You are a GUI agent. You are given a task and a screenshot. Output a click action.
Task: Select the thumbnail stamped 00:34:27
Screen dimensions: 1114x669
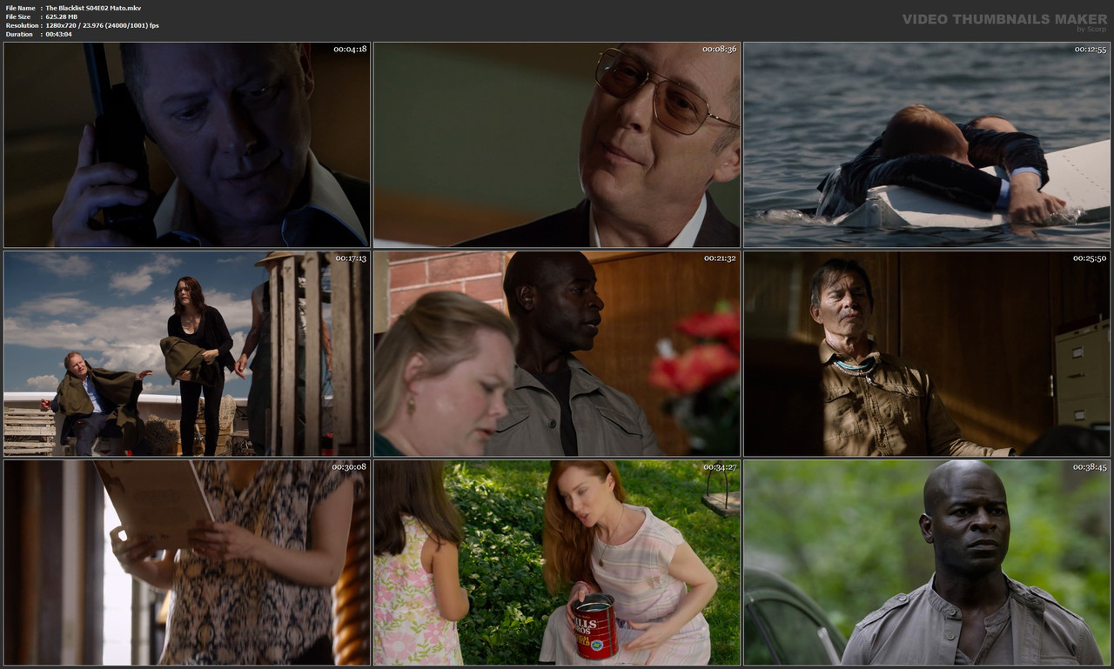click(x=557, y=563)
